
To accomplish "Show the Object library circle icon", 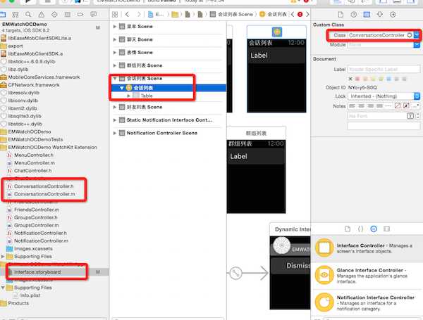I will (374, 229).
